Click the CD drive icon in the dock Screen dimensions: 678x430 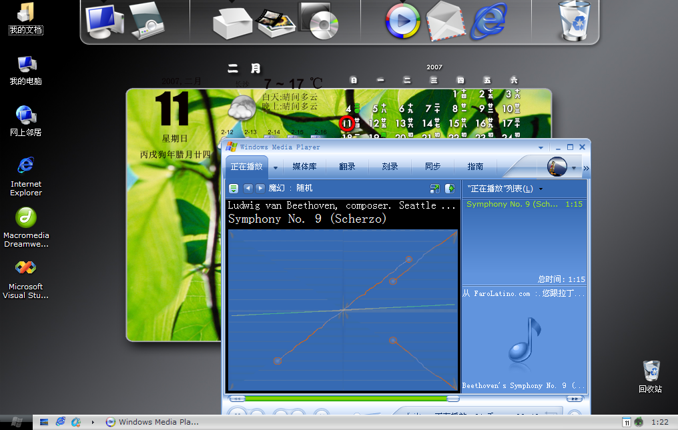pyautogui.click(x=319, y=21)
